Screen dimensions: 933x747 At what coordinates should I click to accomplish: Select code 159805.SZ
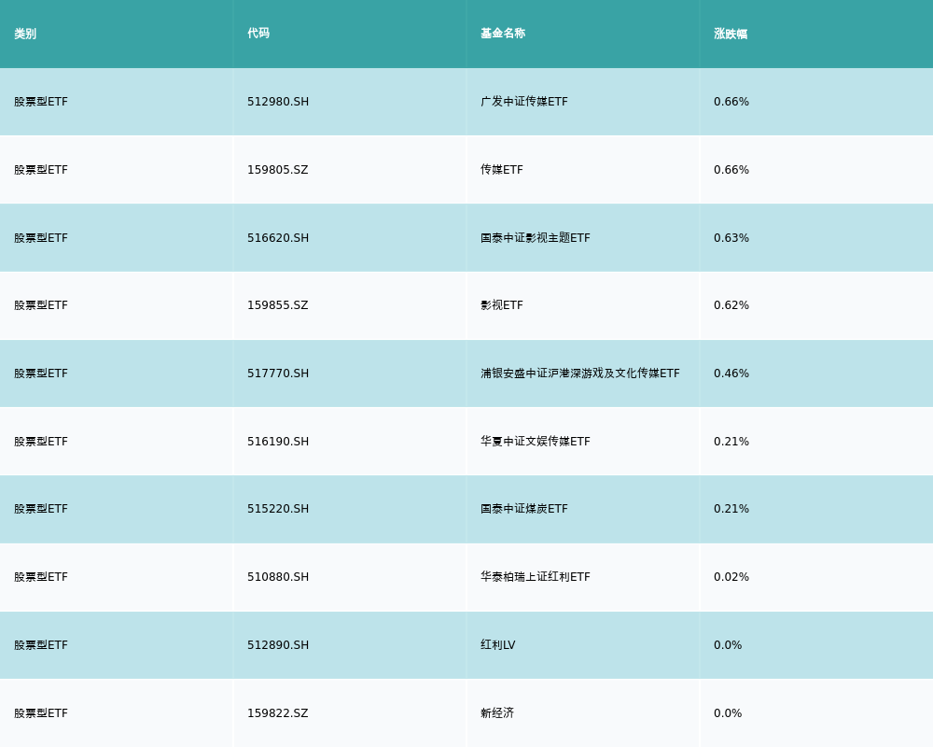(278, 170)
